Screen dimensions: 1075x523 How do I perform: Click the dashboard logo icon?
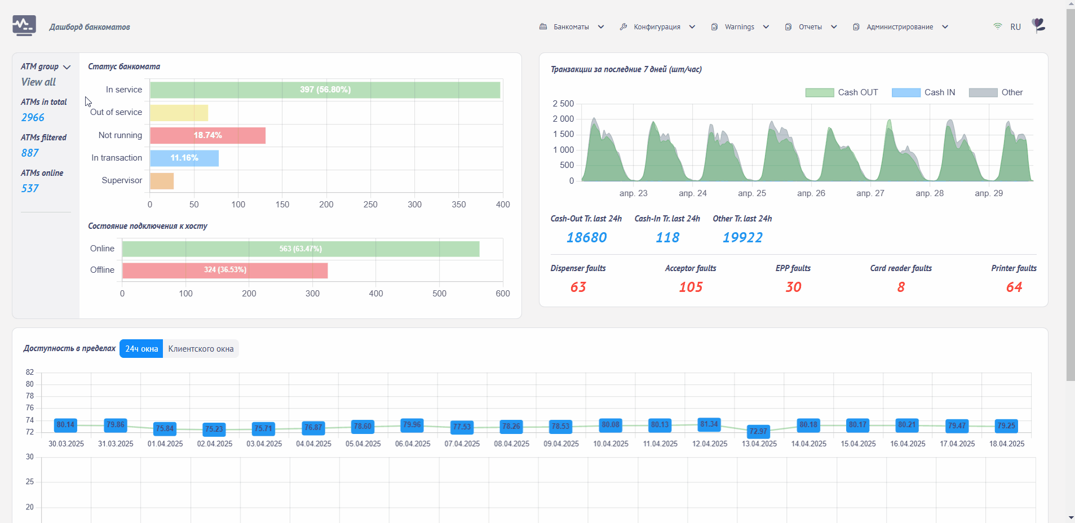pos(24,26)
